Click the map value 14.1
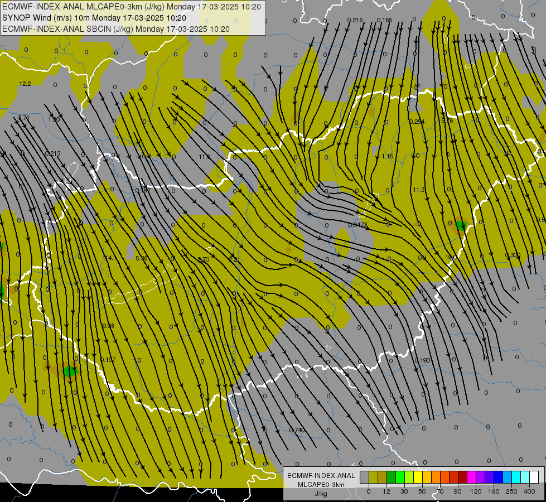This screenshot has width=546, height=502. pyautogui.click(x=111, y=258)
